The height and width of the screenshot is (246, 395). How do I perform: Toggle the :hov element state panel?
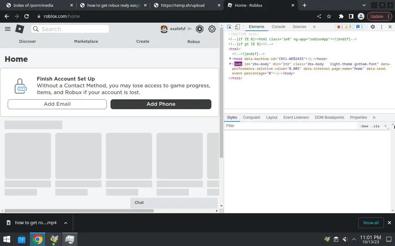pyautogui.click(x=364, y=126)
